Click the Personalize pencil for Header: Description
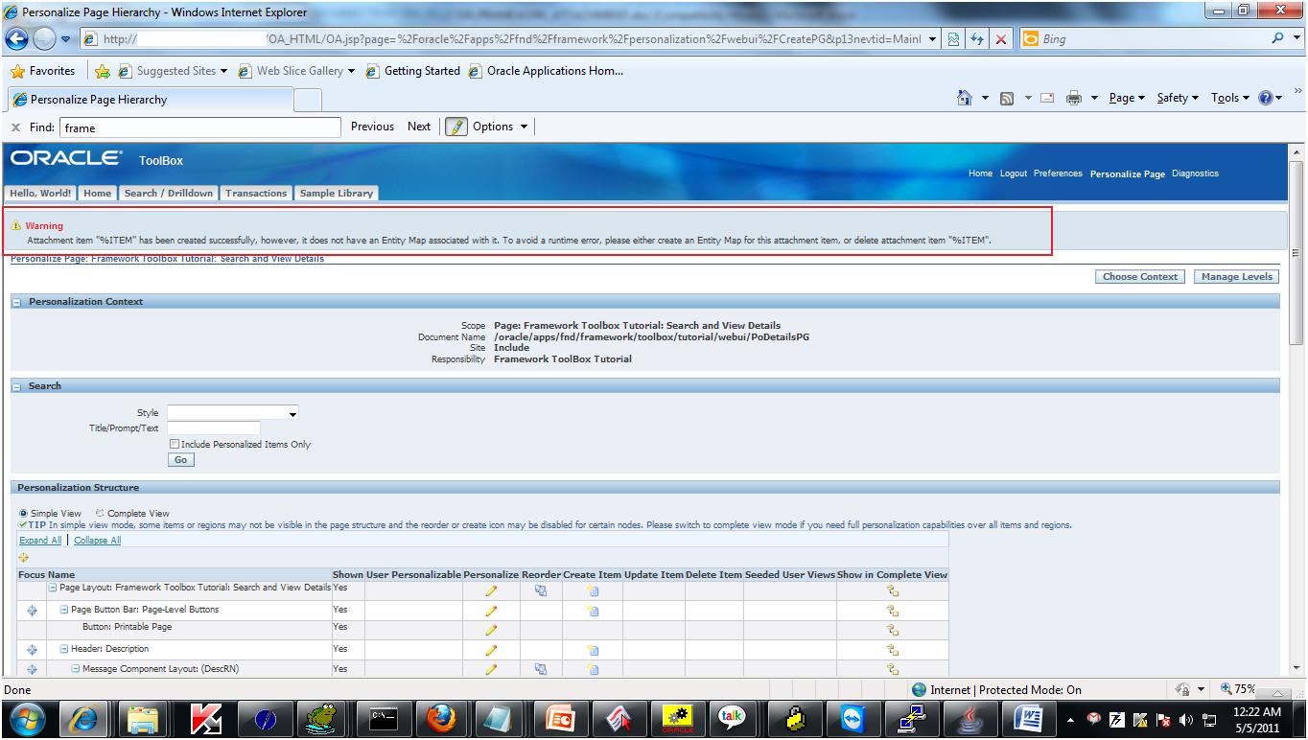This screenshot has height=740, width=1308. pos(491,650)
